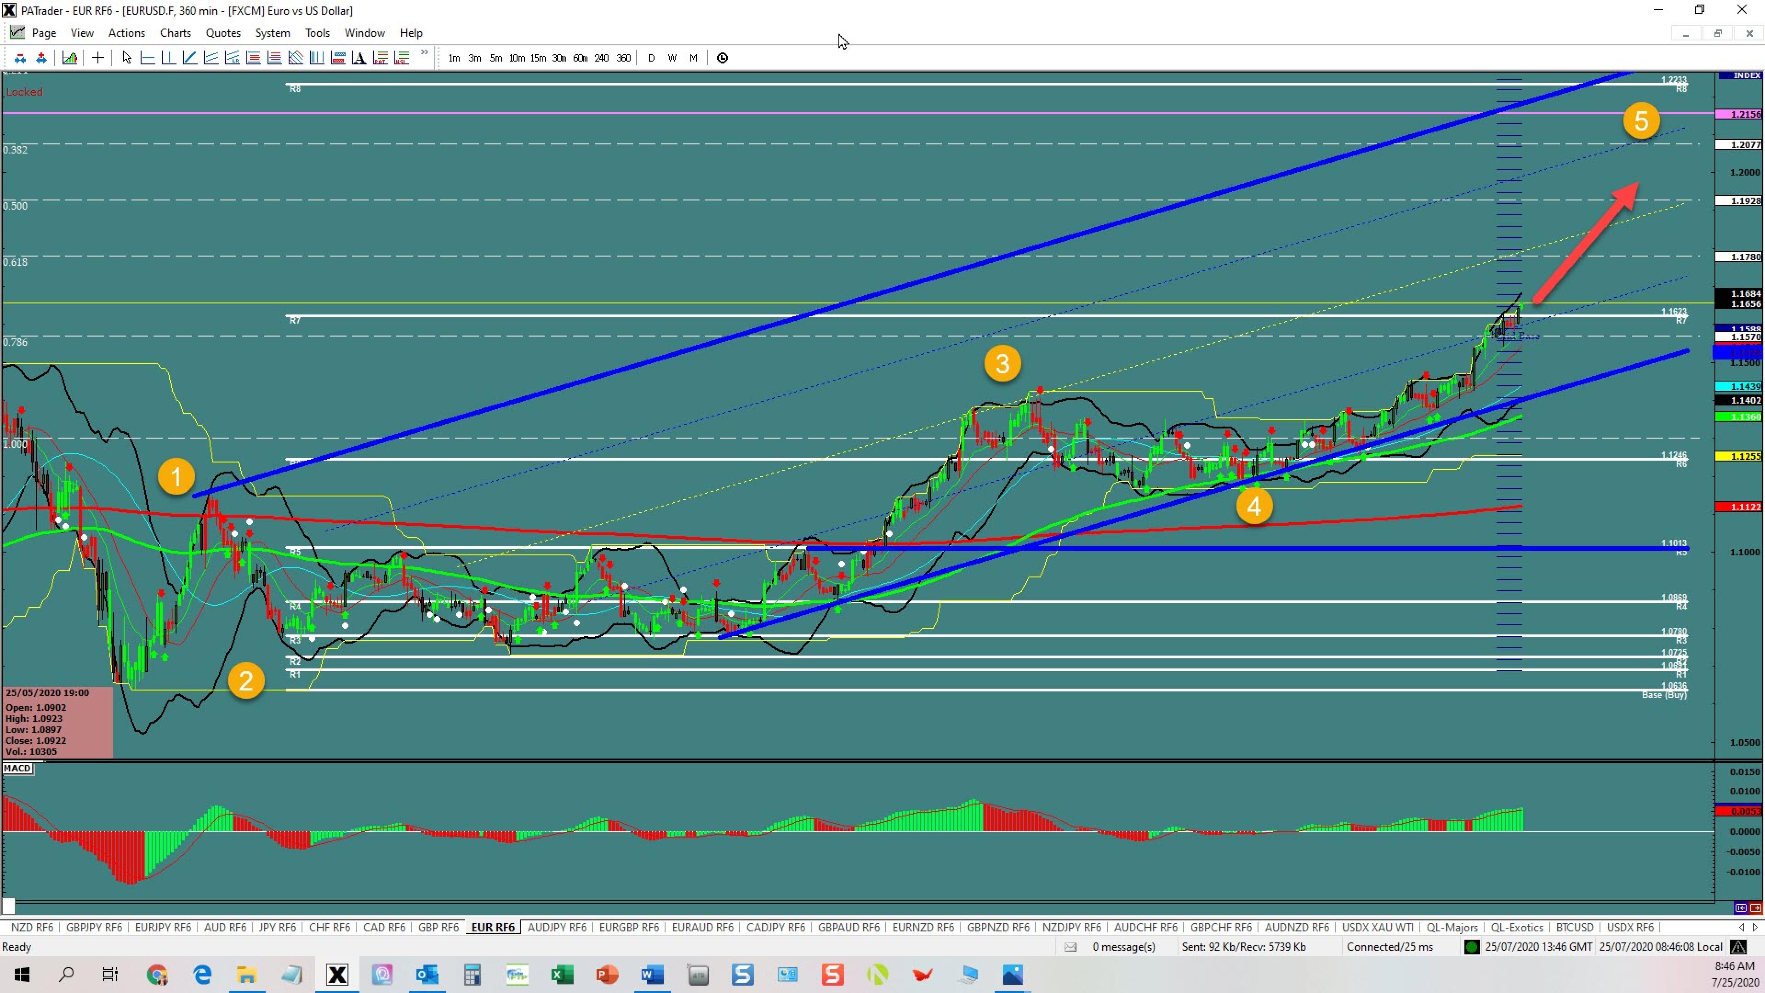The width and height of the screenshot is (1765, 993).
Task: Click the PAT levels toolbar icon
Action: (x=381, y=58)
